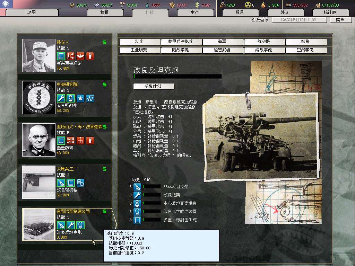Click 法肯豪森's red trident icon
Image resolution: width=355 pixels, height=266 pixels.
[80, 141]
